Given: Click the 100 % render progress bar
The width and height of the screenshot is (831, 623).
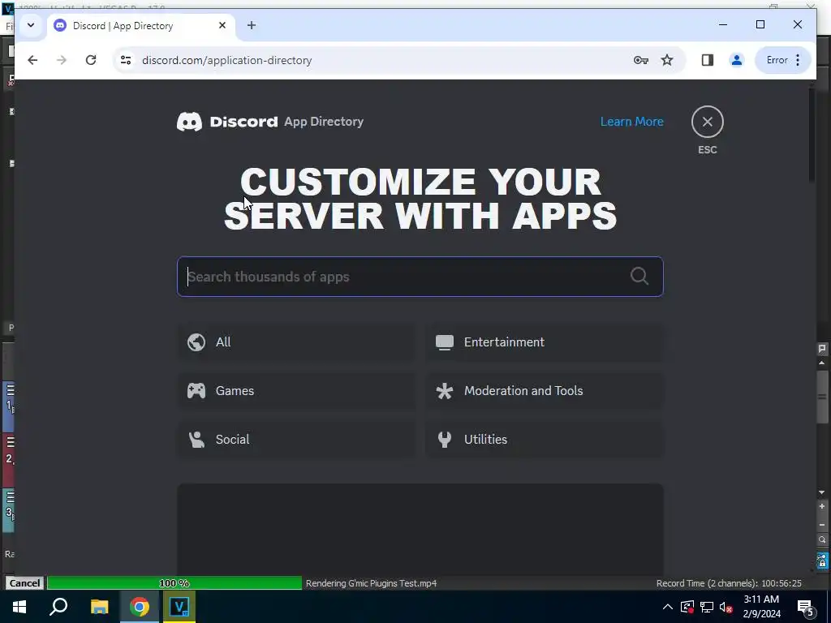Looking at the screenshot, I should (x=174, y=582).
